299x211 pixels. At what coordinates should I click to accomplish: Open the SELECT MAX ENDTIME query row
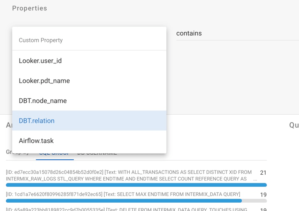(x=123, y=194)
